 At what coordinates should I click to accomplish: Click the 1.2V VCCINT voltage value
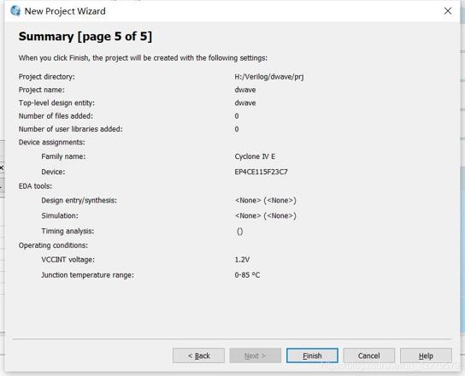242,260
